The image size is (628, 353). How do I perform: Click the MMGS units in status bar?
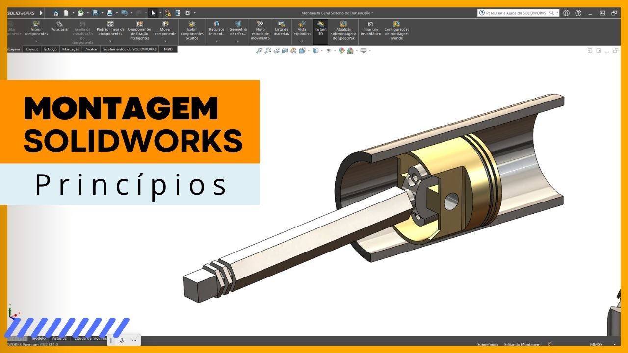pyautogui.click(x=596, y=345)
